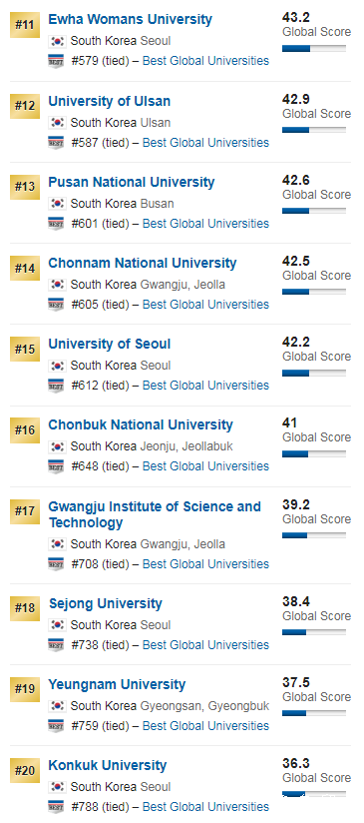
Task: Click the Best badge icon beside #587 ranking
Action: point(56,142)
